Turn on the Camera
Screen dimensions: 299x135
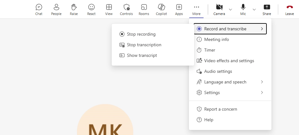coord(219,9)
